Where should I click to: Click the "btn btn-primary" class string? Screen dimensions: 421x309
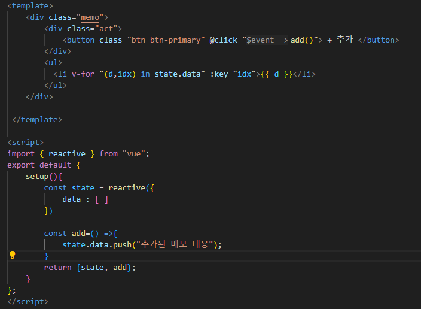(x=166, y=40)
